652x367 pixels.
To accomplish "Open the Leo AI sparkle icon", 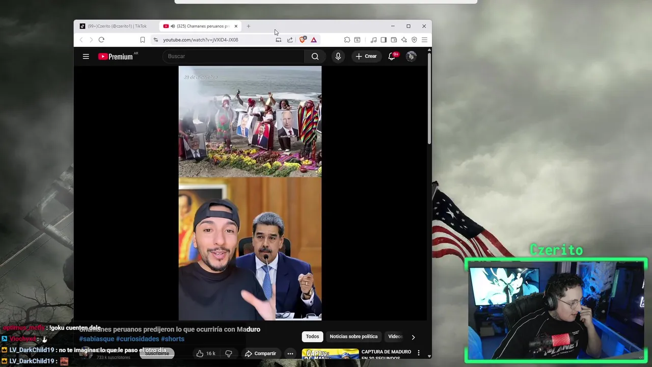I will [404, 40].
